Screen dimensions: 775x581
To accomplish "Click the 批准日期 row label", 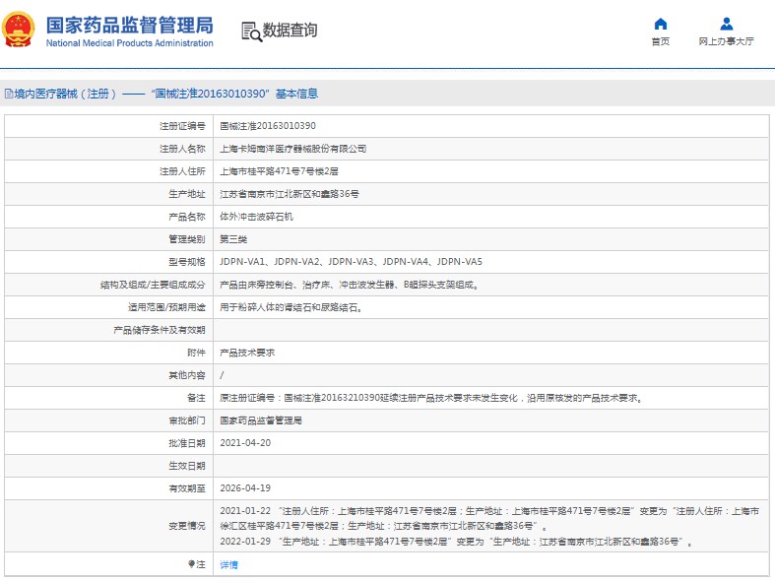I will click(x=187, y=443).
